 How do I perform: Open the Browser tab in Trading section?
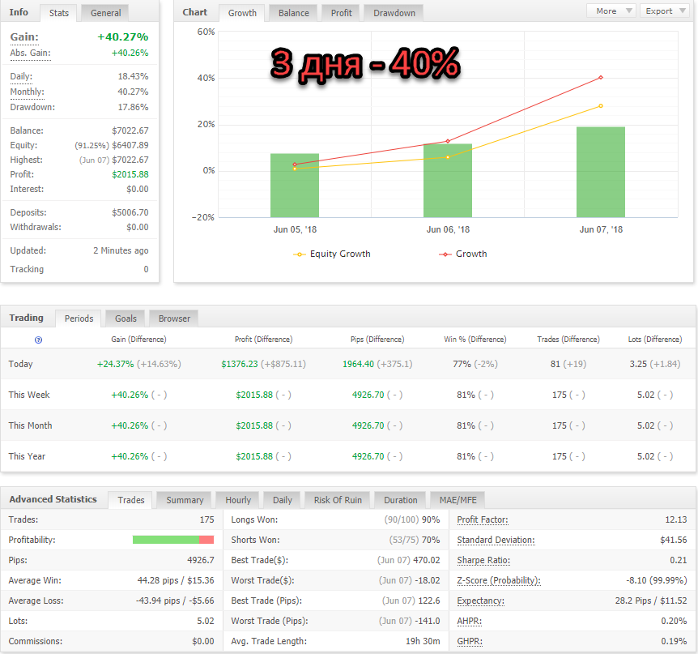174,318
